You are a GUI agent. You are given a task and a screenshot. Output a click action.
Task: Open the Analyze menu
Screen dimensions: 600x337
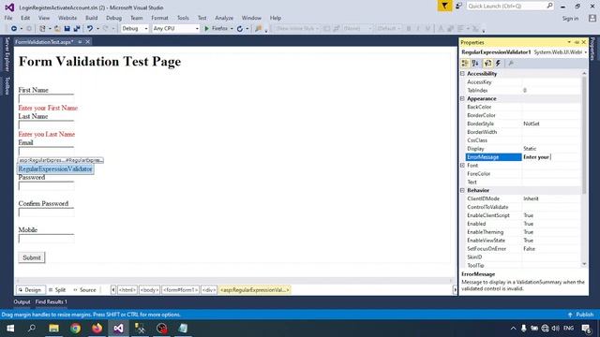pyautogui.click(x=224, y=18)
